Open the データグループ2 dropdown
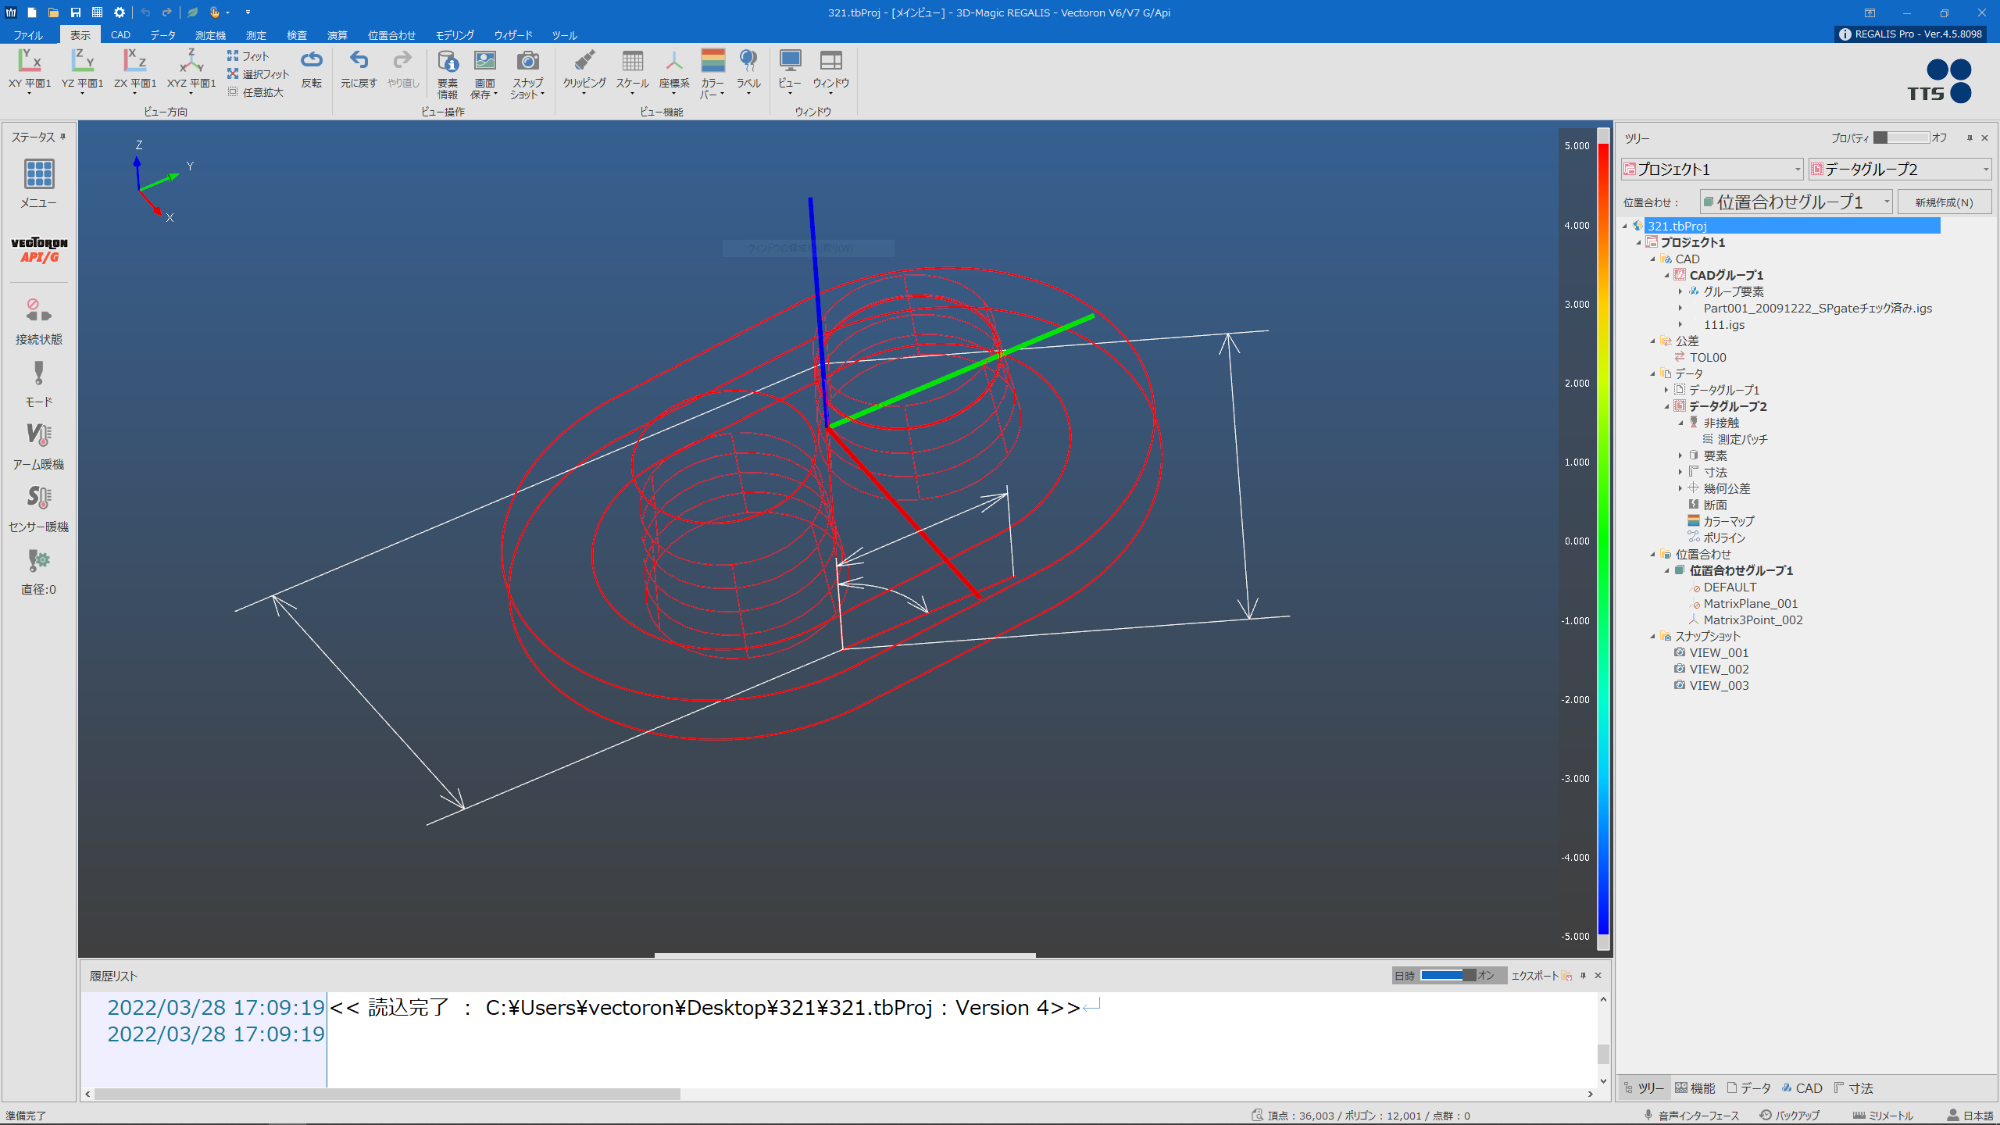Image resolution: width=2000 pixels, height=1125 pixels. tap(1900, 169)
